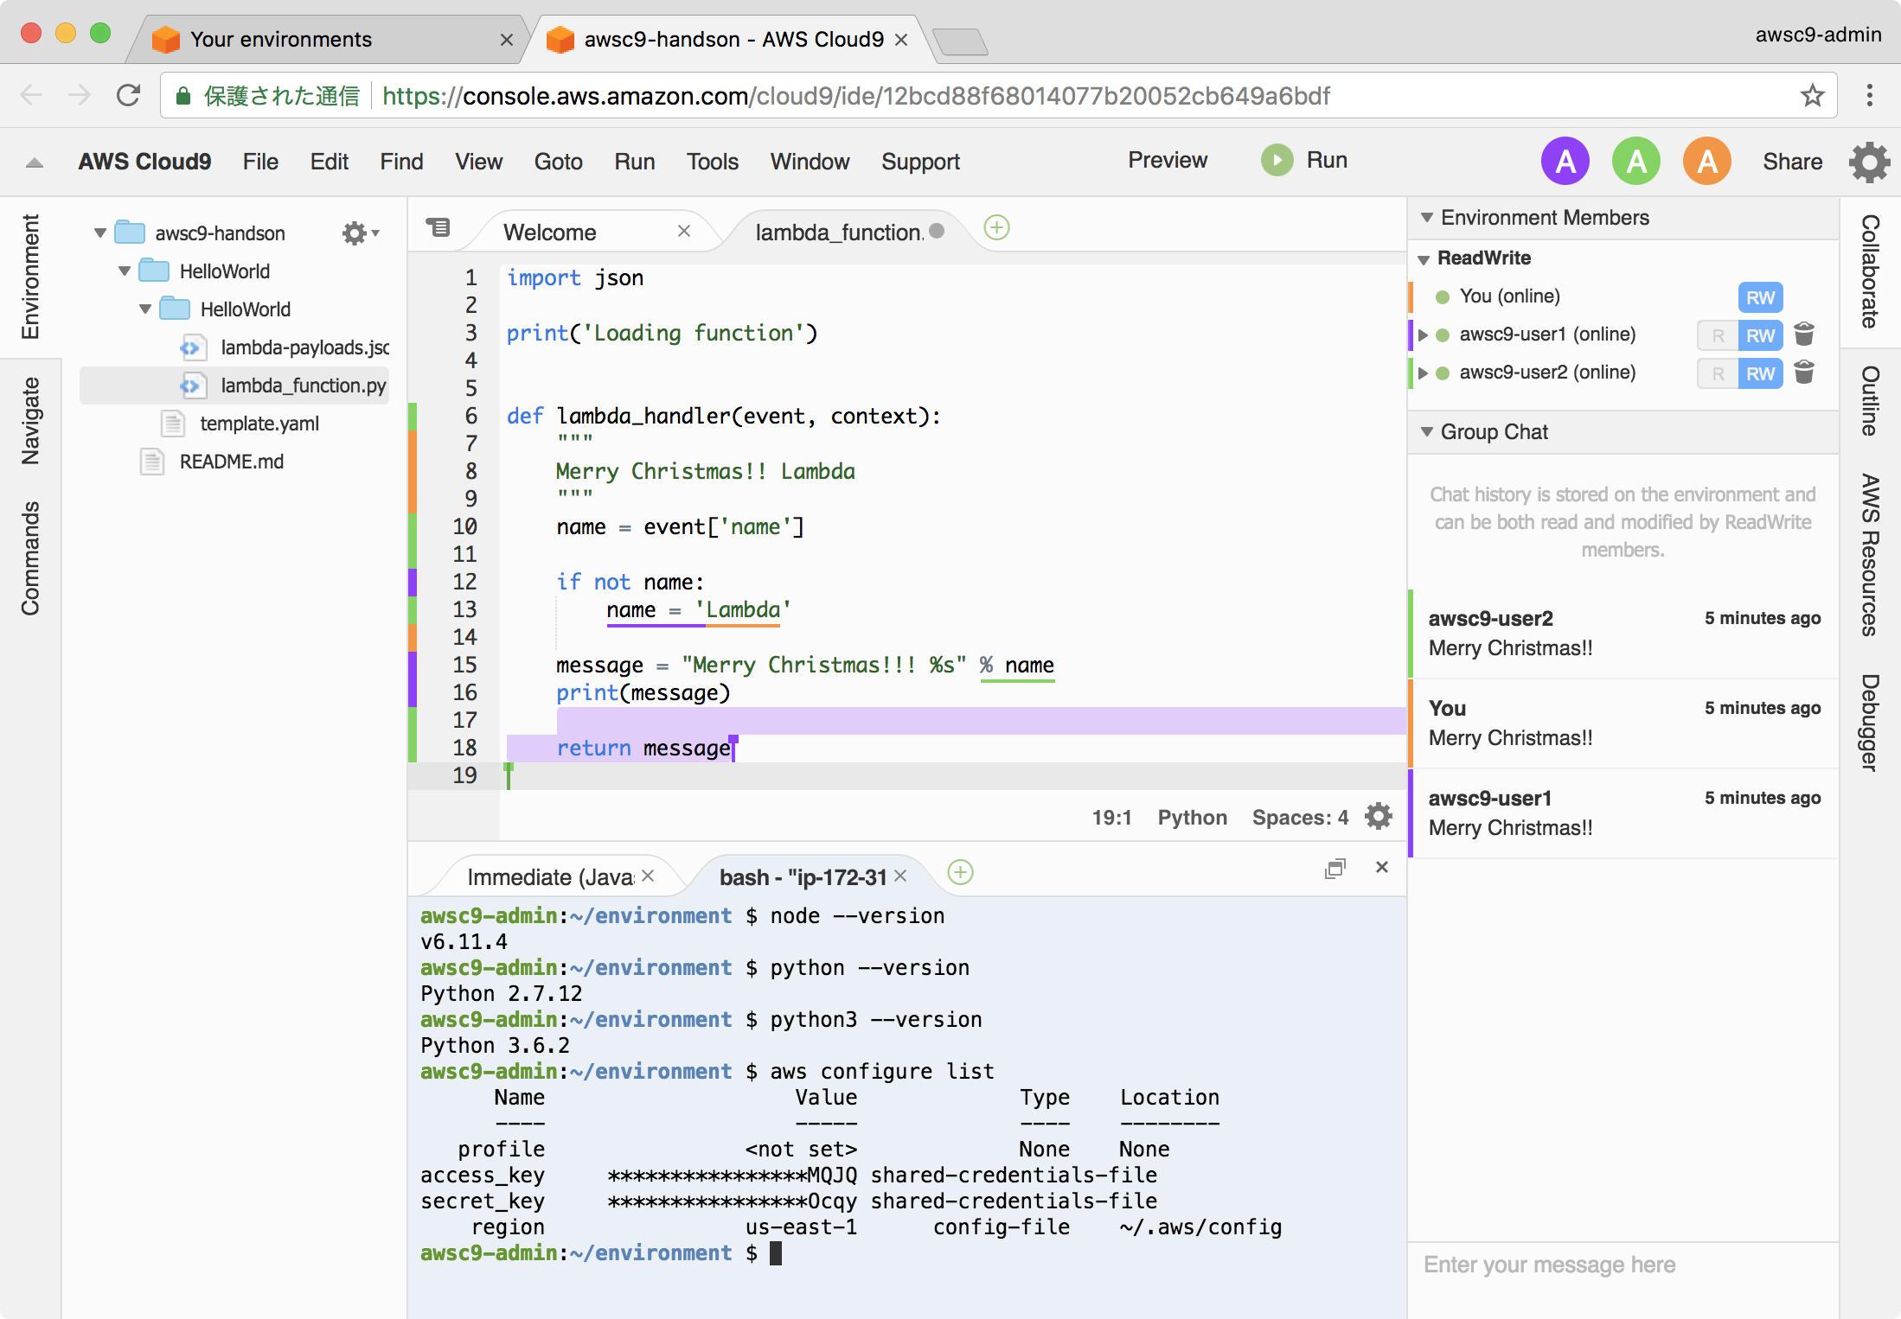Open the Debugger side panel
1901x1319 pixels.
pyautogui.click(x=1869, y=722)
